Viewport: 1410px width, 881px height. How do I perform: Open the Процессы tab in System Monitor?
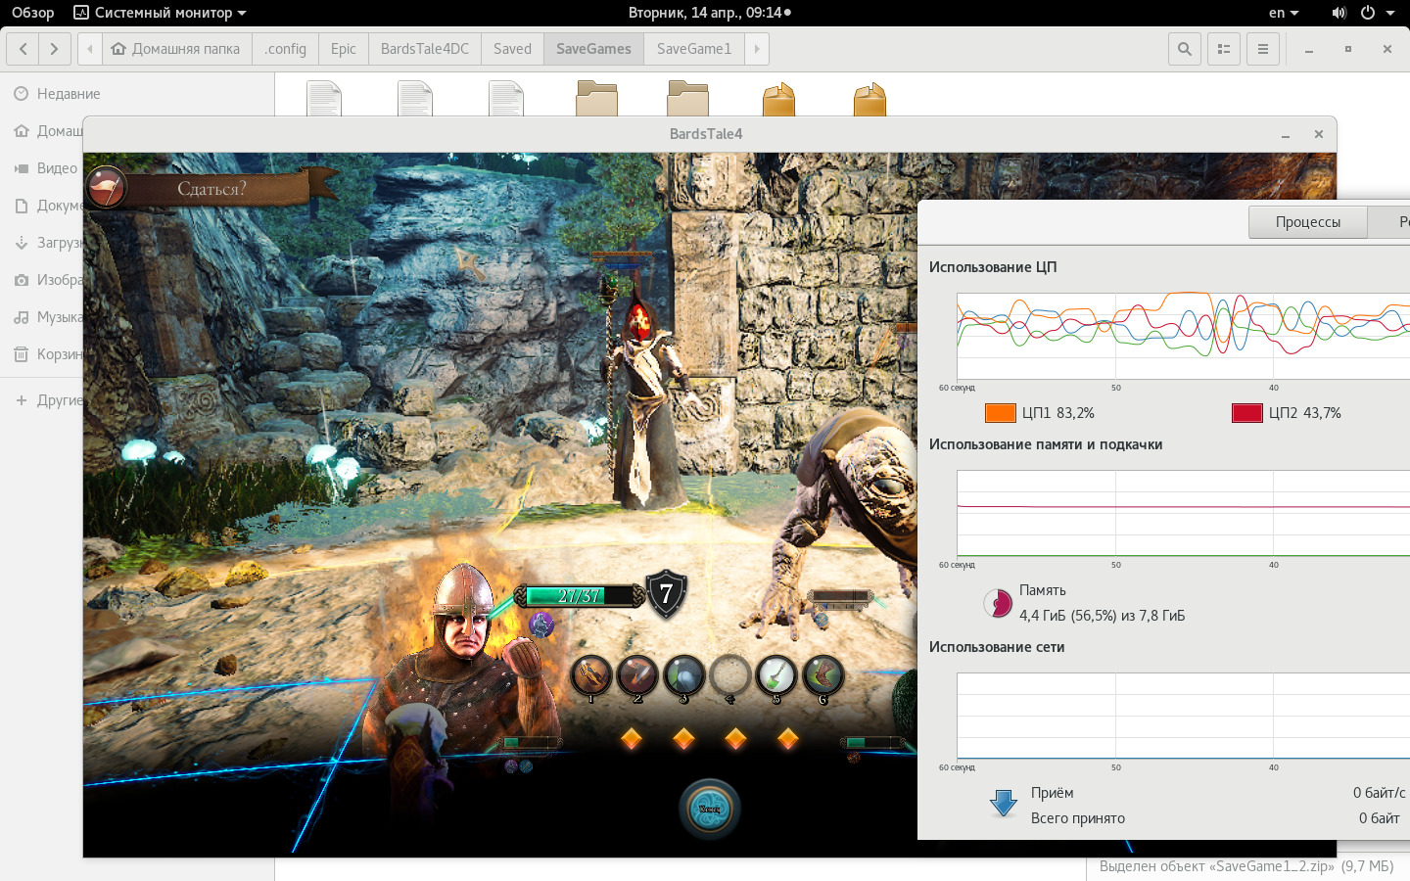[x=1308, y=222]
